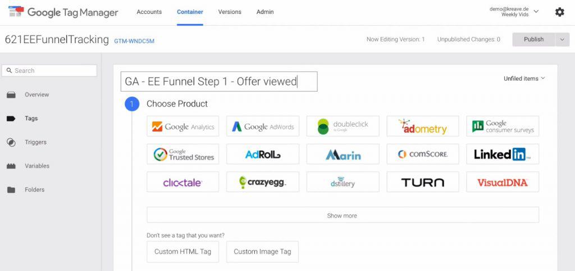
Task: Choose the Google Analytics product tile
Action: 182,126
